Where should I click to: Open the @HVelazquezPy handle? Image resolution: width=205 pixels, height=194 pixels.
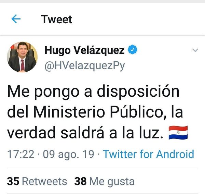pyautogui.click(x=85, y=65)
